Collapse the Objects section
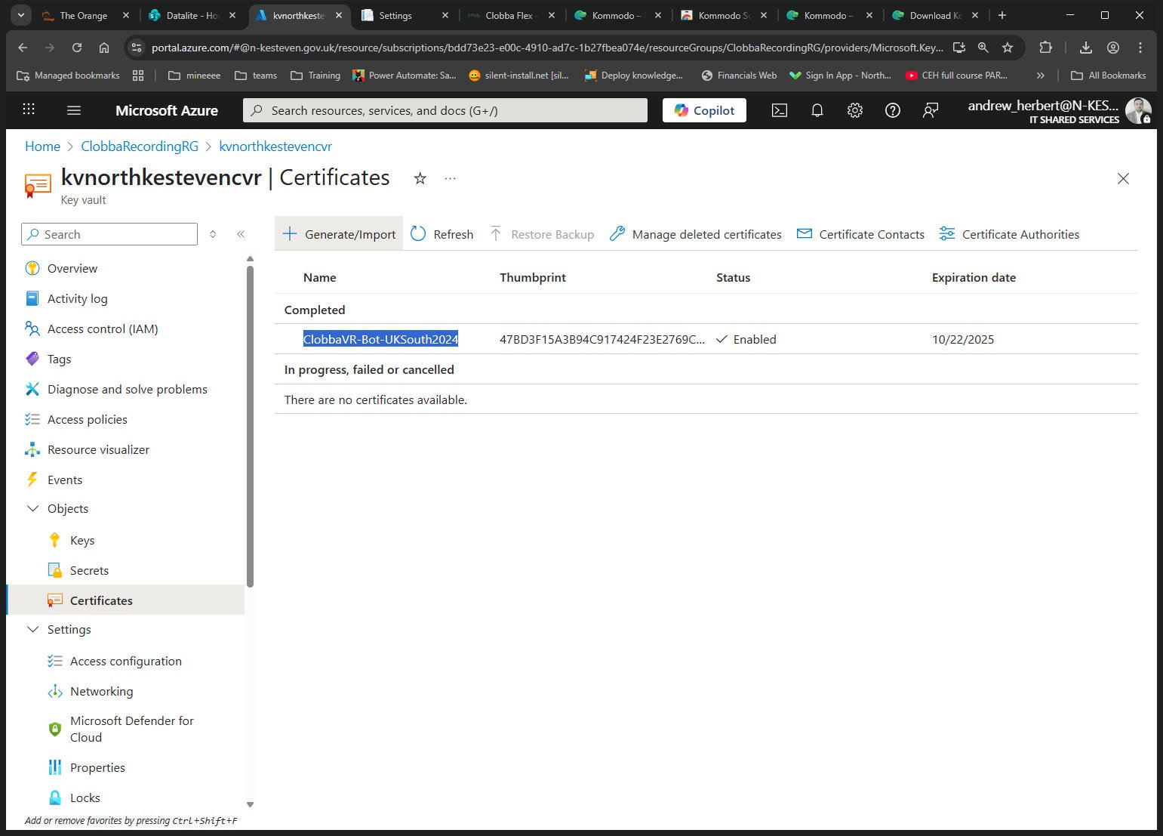 pyautogui.click(x=32, y=508)
